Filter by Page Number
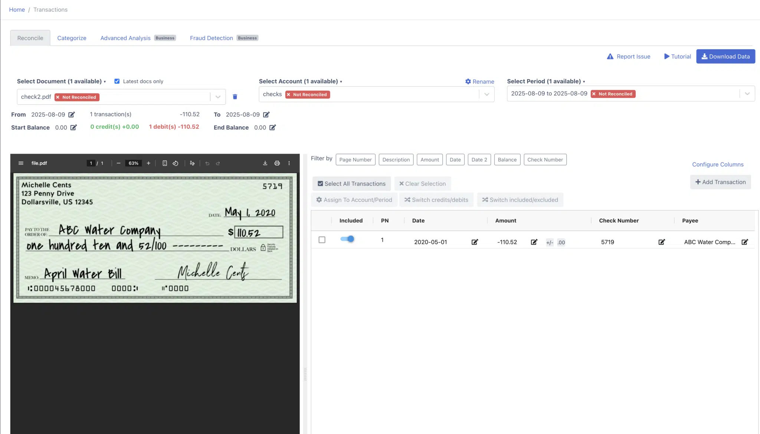The width and height of the screenshot is (760, 434). (356, 160)
